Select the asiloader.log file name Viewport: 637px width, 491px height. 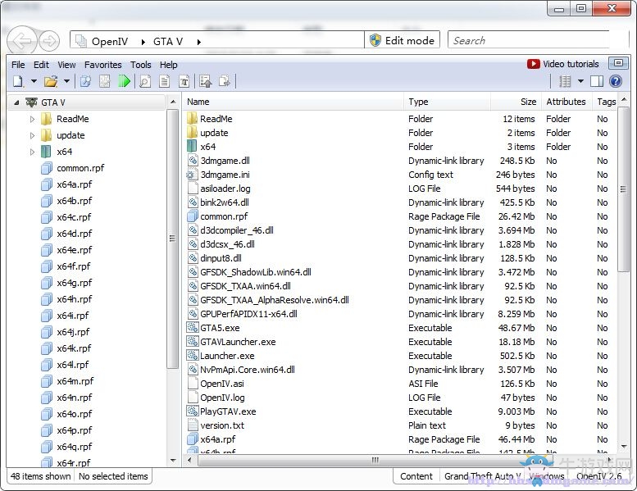click(x=225, y=189)
